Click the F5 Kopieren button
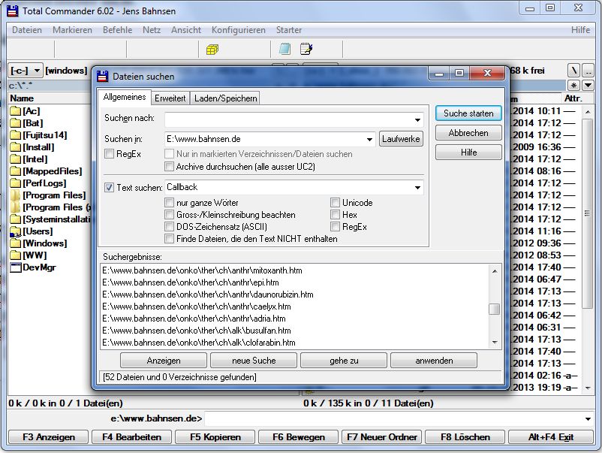 coord(215,437)
